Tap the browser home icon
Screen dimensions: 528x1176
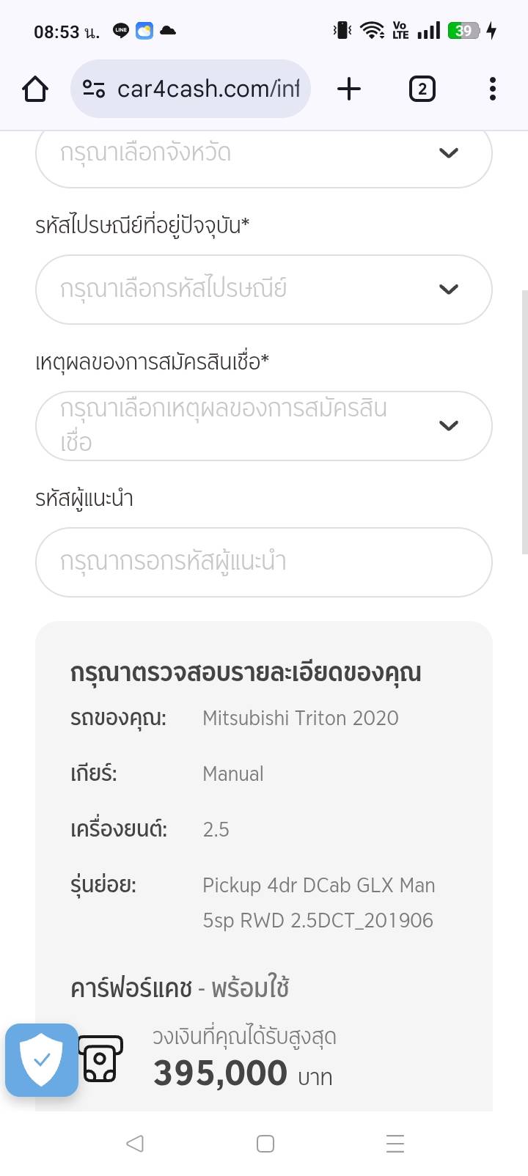[35, 89]
